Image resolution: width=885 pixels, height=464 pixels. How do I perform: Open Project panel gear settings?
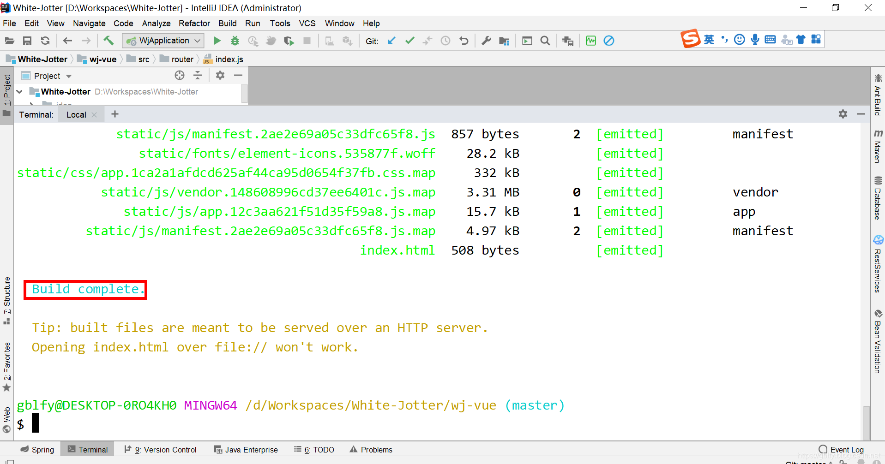[220, 75]
